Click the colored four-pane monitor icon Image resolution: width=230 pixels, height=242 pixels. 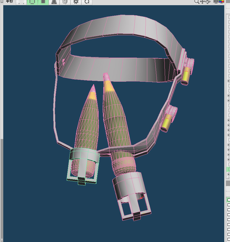coord(221,2)
